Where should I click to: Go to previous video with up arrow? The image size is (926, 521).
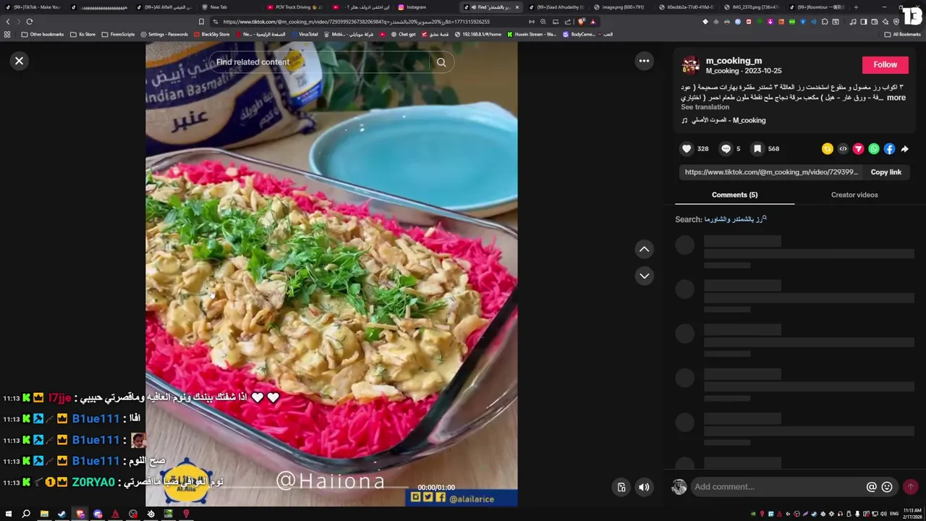(644, 249)
